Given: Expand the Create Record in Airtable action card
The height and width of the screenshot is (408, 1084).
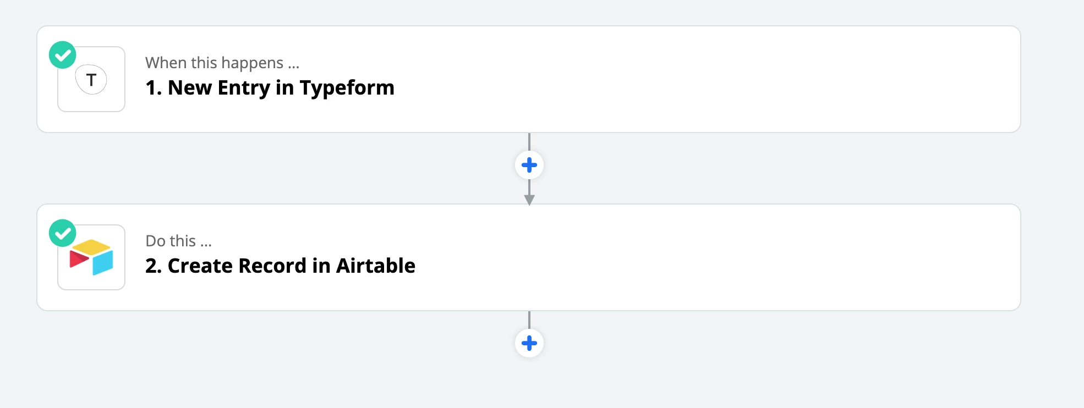Looking at the screenshot, I should tap(529, 257).
